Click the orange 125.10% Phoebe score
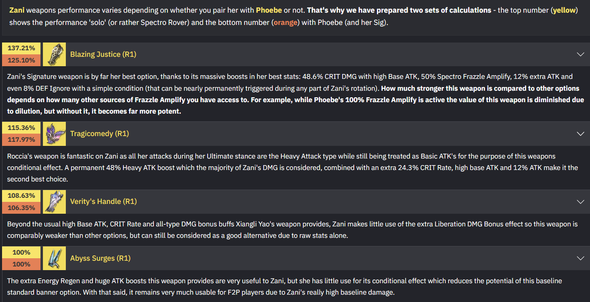The height and width of the screenshot is (302, 590). point(21,60)
